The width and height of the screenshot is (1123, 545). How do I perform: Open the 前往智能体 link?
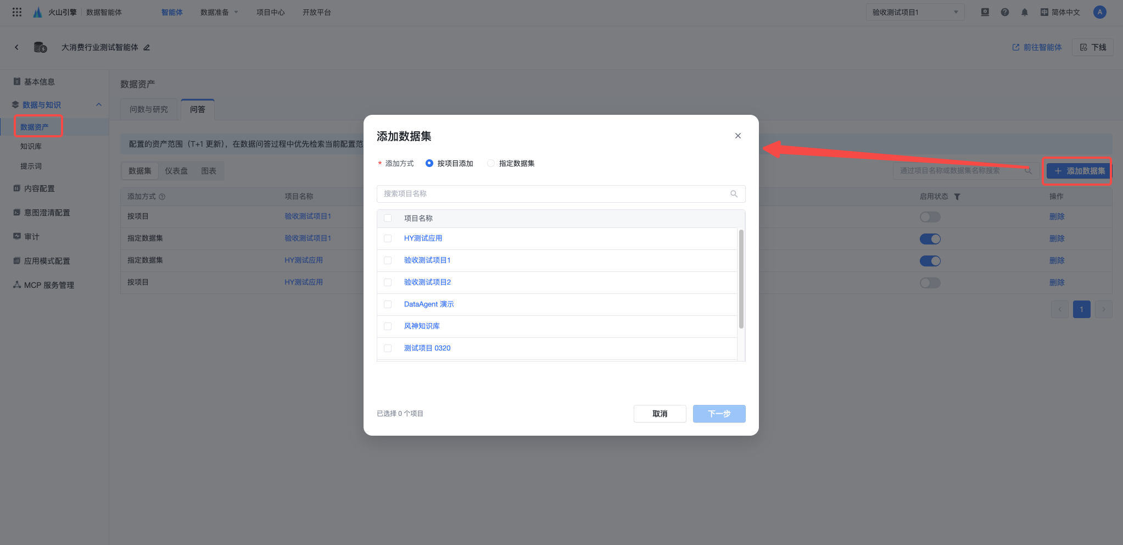(1037, 47)
